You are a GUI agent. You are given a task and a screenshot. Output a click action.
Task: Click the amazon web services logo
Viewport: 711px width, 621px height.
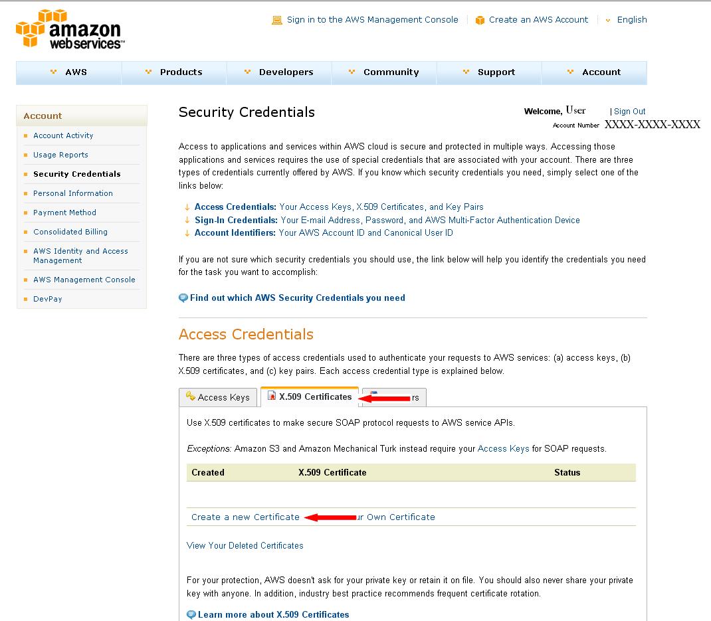coord(69,29)
